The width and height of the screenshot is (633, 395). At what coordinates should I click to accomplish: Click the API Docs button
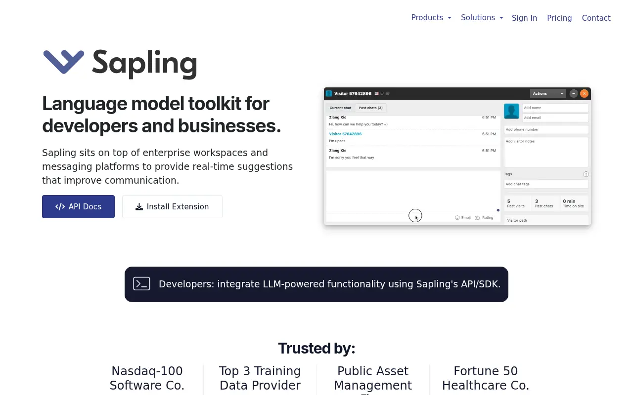78,206
